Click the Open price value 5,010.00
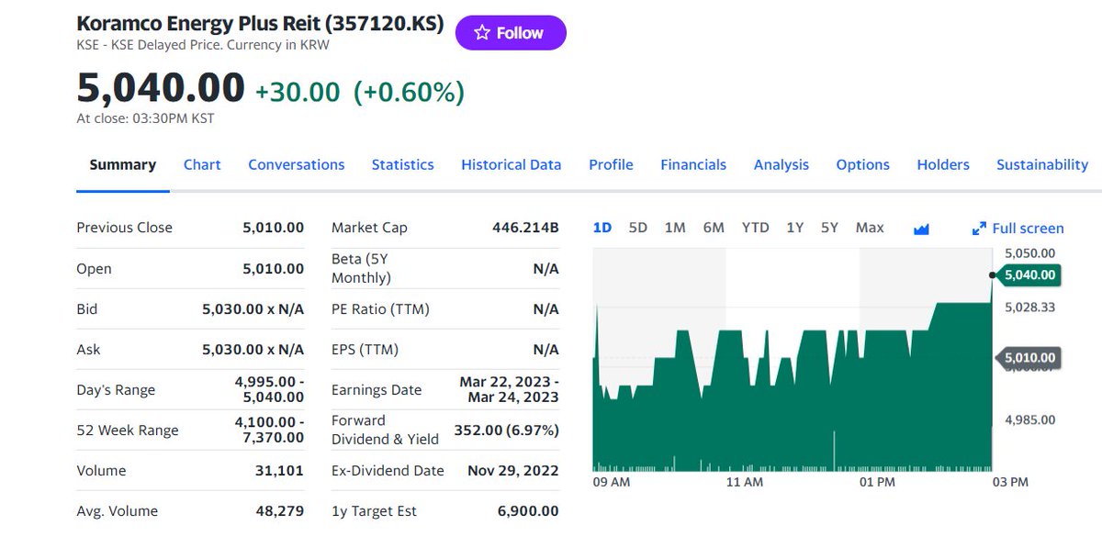 (x=273, y=269)
